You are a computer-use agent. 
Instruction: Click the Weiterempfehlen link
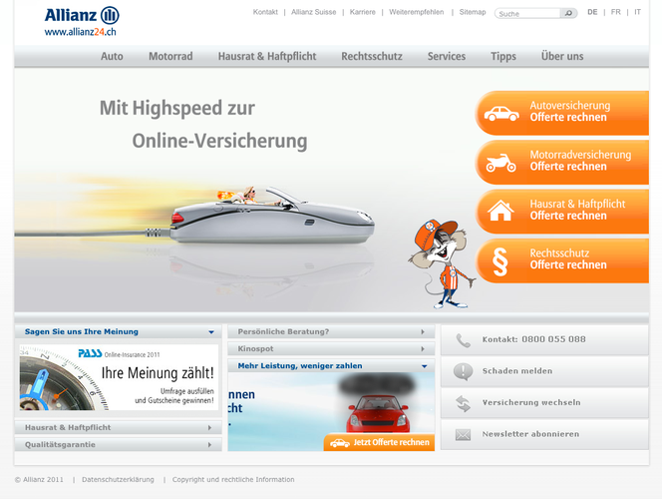coord(417,12)
